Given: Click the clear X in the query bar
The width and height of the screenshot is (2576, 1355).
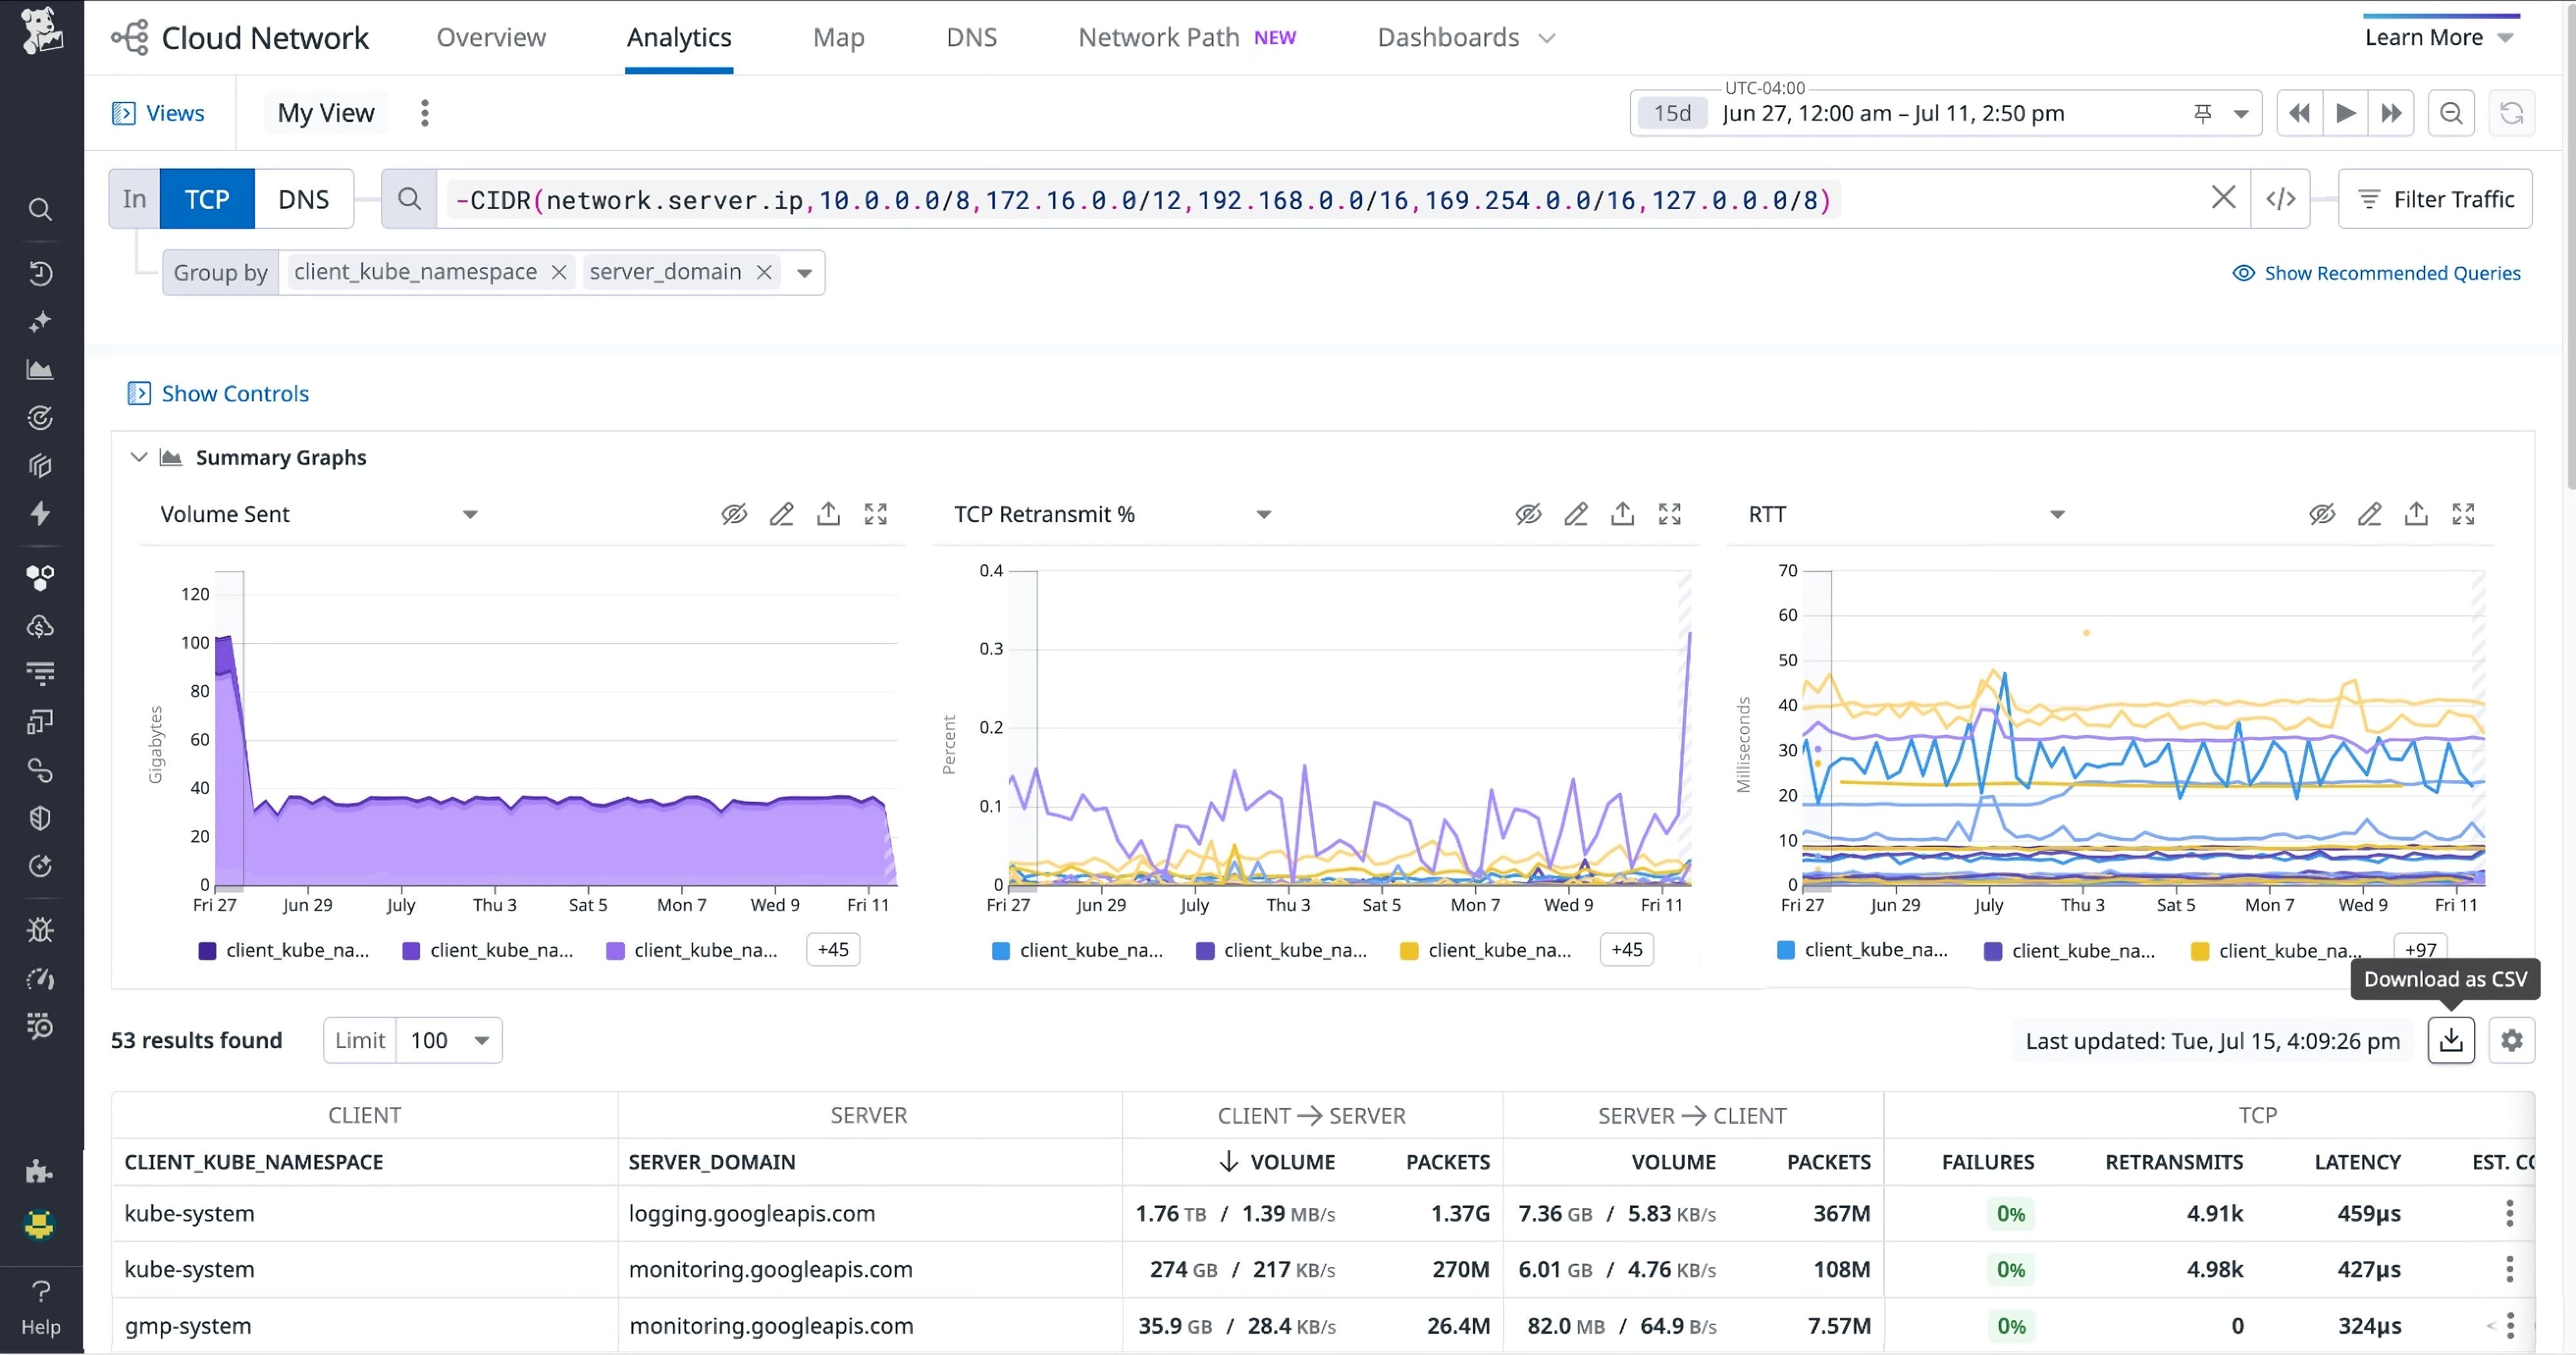Looking at the screenshot, I should click(2223, 198).
